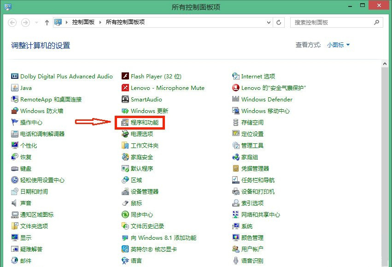This screenshot has width=392, height=267.
Task: Click the 操作中心 flag icon
Action: 15,122
